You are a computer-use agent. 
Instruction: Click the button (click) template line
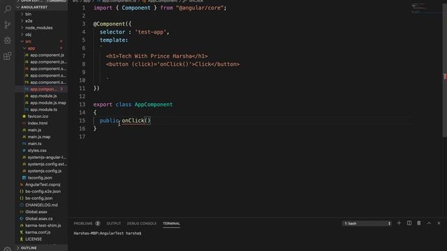pyautogui.click(x=173, y=64)
